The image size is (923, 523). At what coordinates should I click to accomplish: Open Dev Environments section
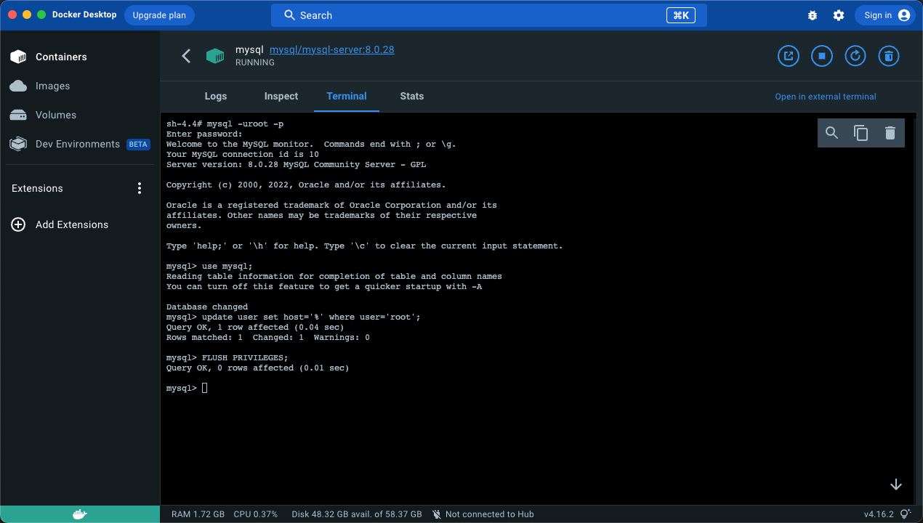80,144
